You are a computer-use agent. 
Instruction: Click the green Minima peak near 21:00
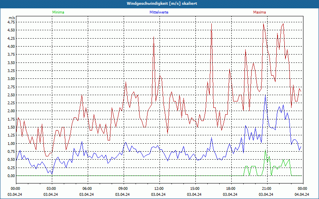[265, 151]
